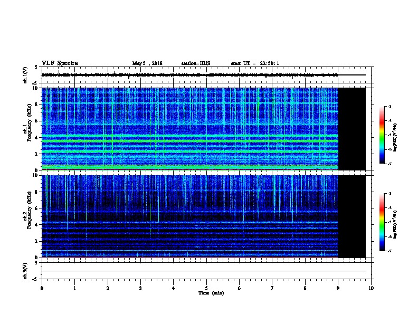
Task: Click the "10" tick on Time axis
Action: pos(371,288)
